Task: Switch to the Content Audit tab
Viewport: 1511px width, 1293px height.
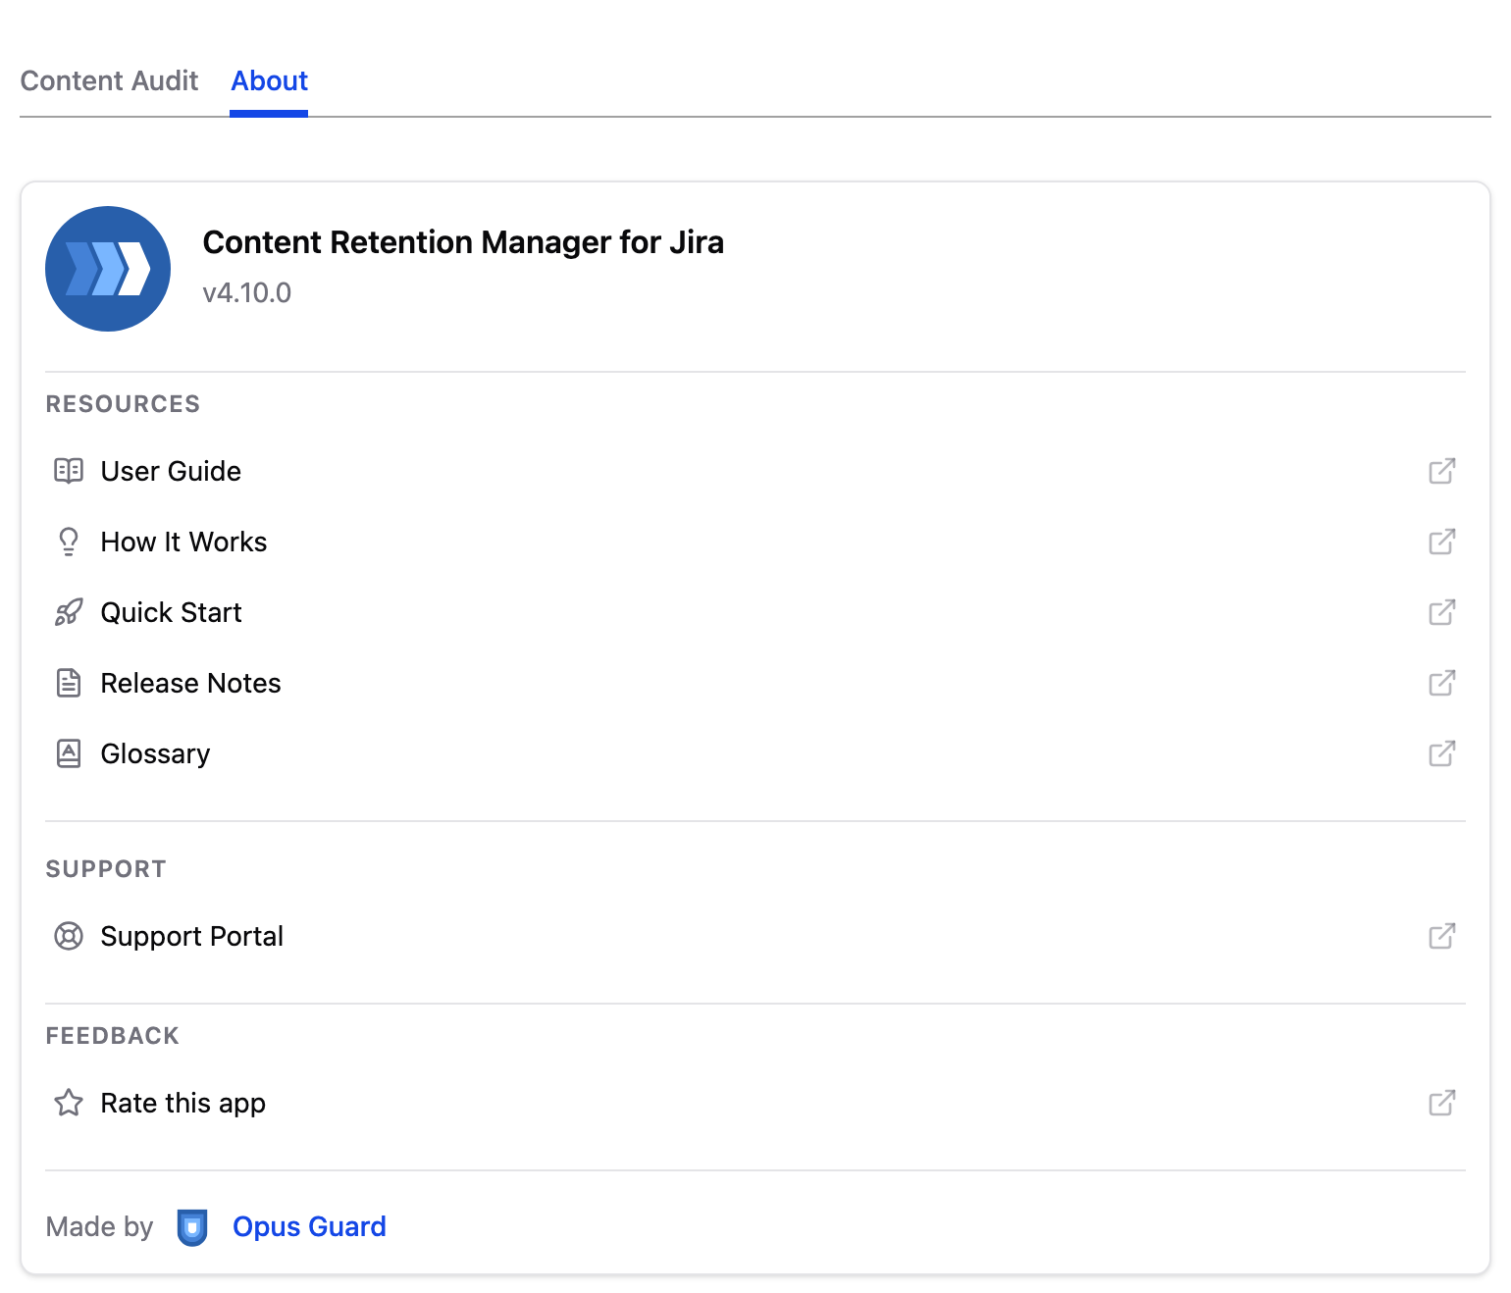Action: (109, 80)
